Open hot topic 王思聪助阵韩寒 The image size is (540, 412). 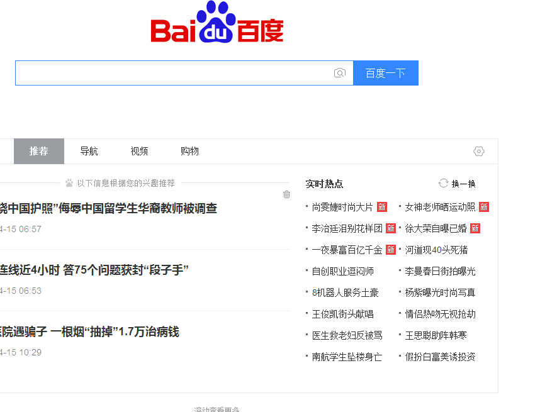point(436,335)
